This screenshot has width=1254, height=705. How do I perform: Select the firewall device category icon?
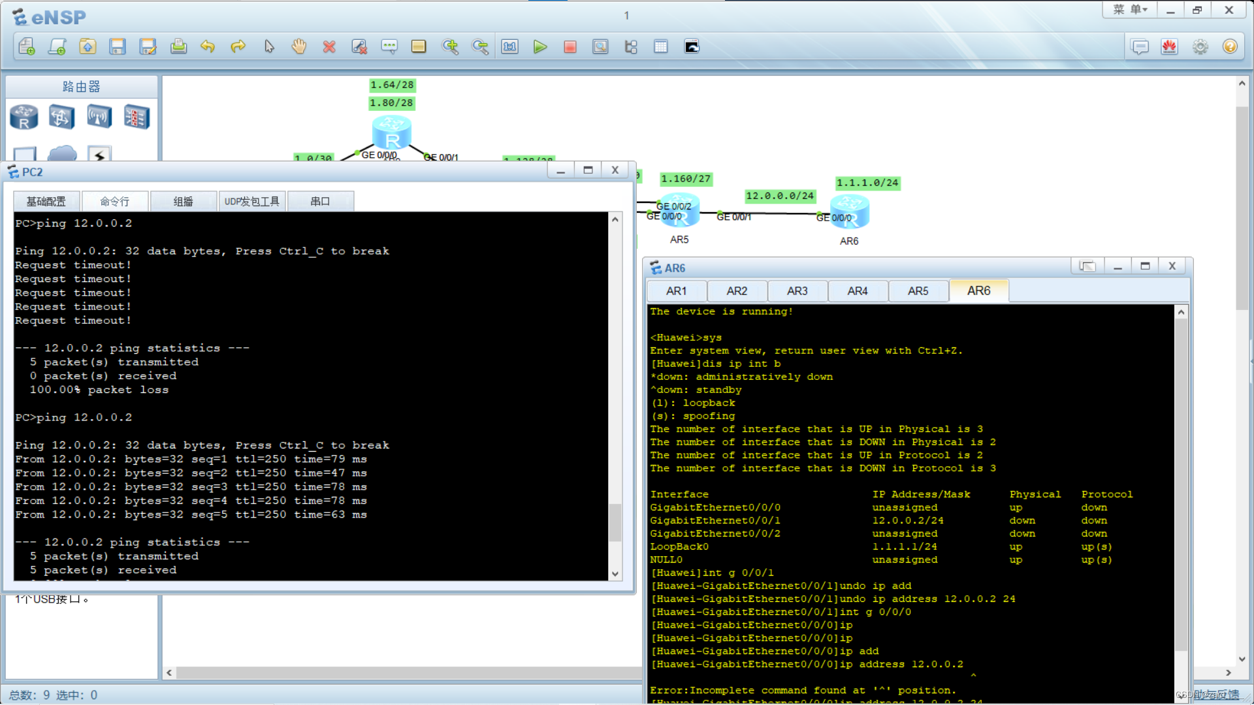(x=137, y=117)
